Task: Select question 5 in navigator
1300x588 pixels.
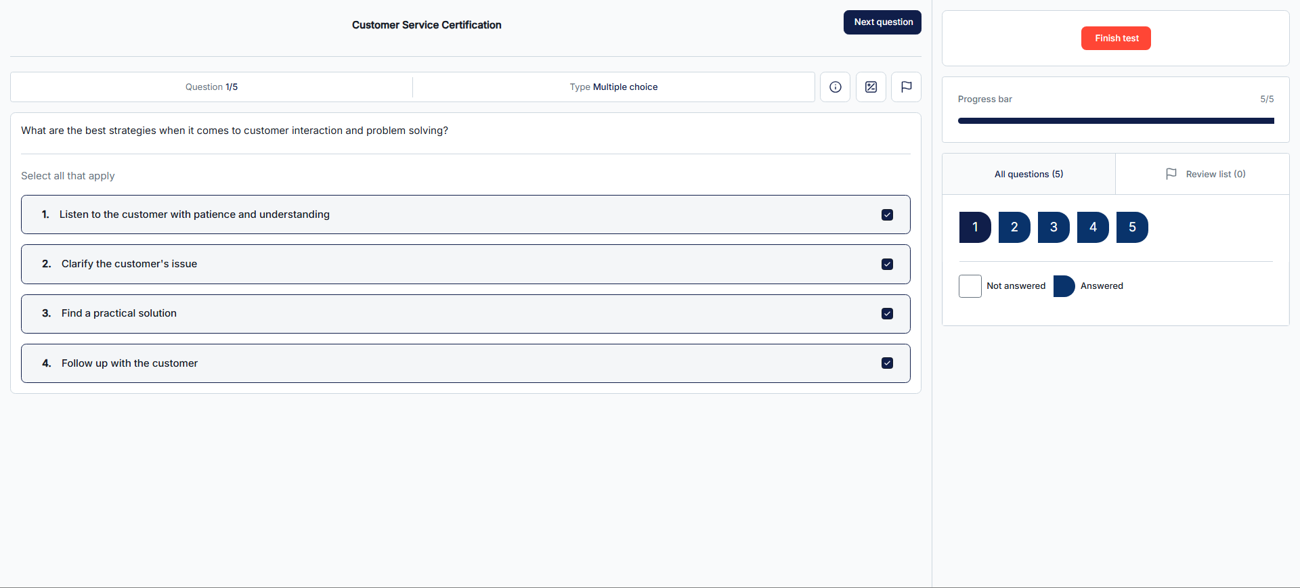Action: [x=1132, y=227]
